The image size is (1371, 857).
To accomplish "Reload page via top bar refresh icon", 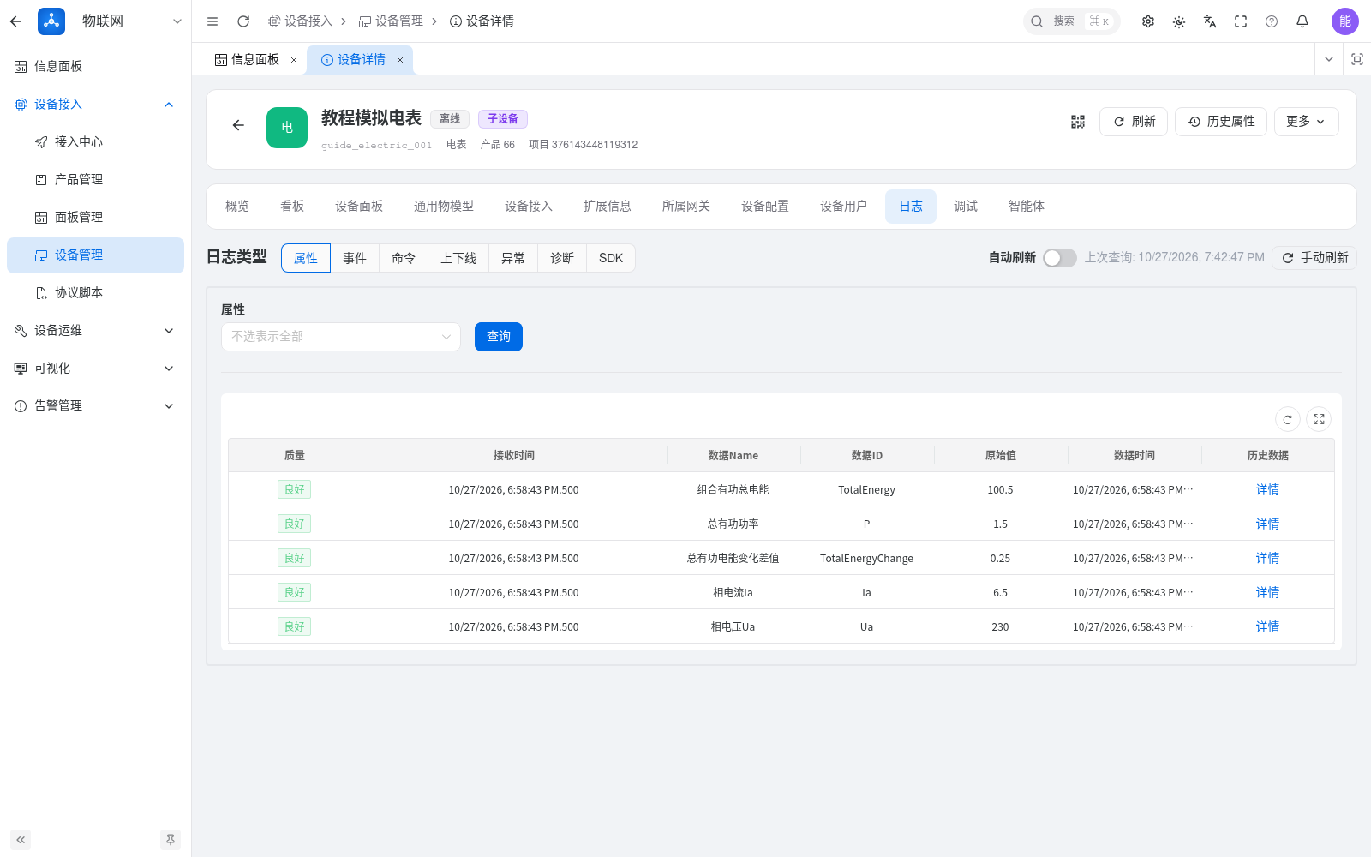I will 243,21.
